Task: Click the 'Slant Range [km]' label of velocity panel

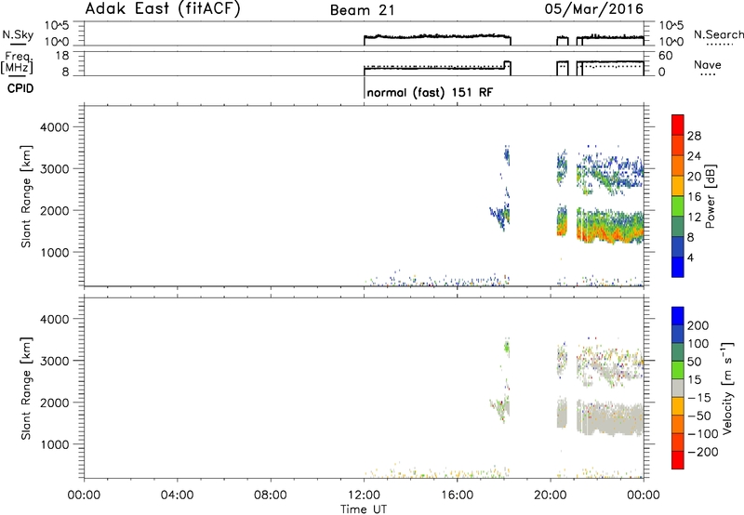Action: coord(26,389)
